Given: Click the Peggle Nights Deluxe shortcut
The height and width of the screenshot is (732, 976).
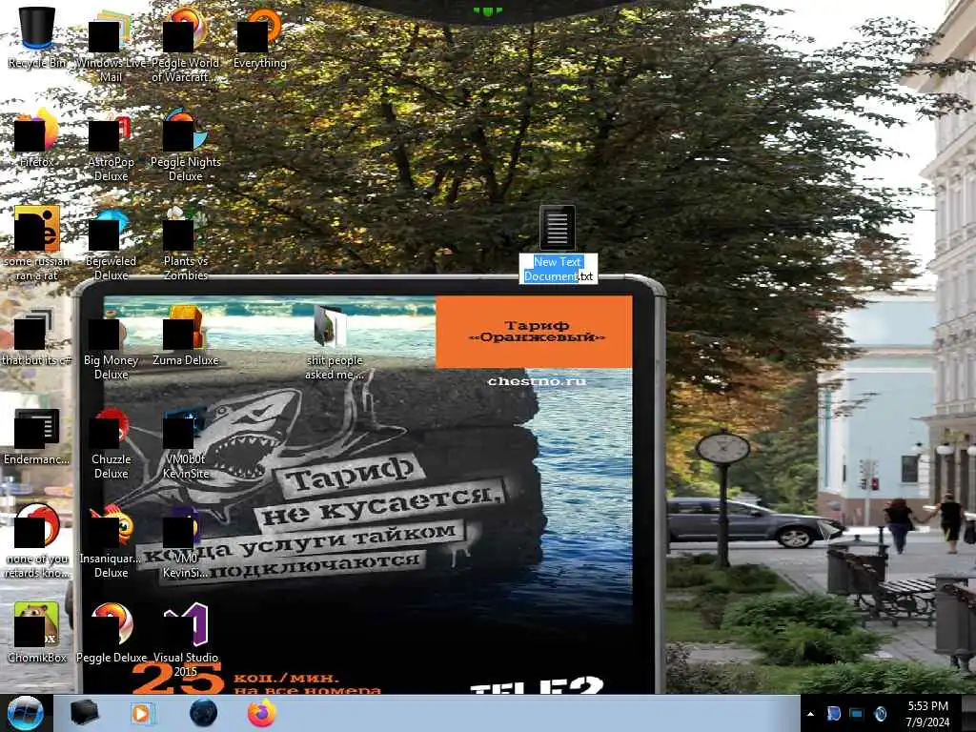Looking at the screenshot, I should click(185, 143).
